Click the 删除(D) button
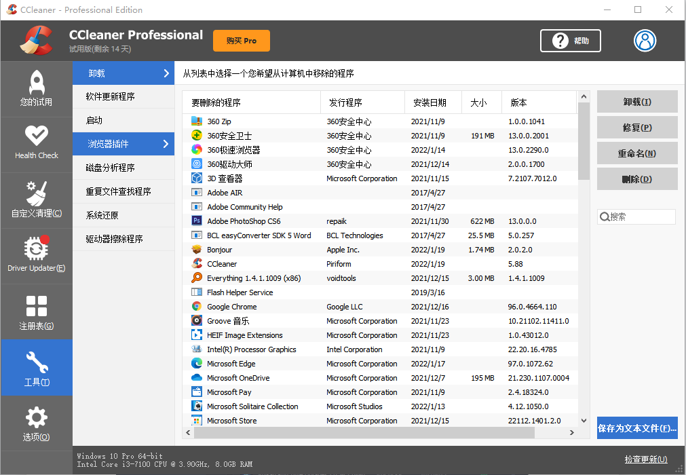686x475 pixels. point(637,179)
